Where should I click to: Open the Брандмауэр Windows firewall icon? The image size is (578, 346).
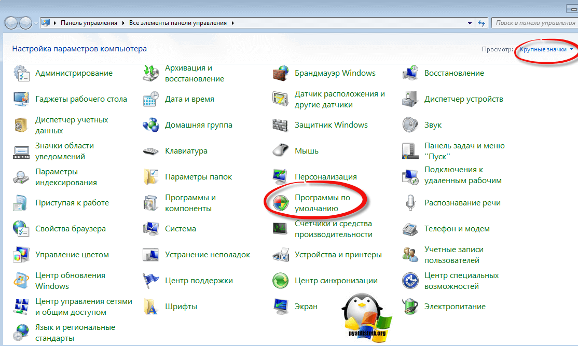pyautogui.click(x=280, y=73)
